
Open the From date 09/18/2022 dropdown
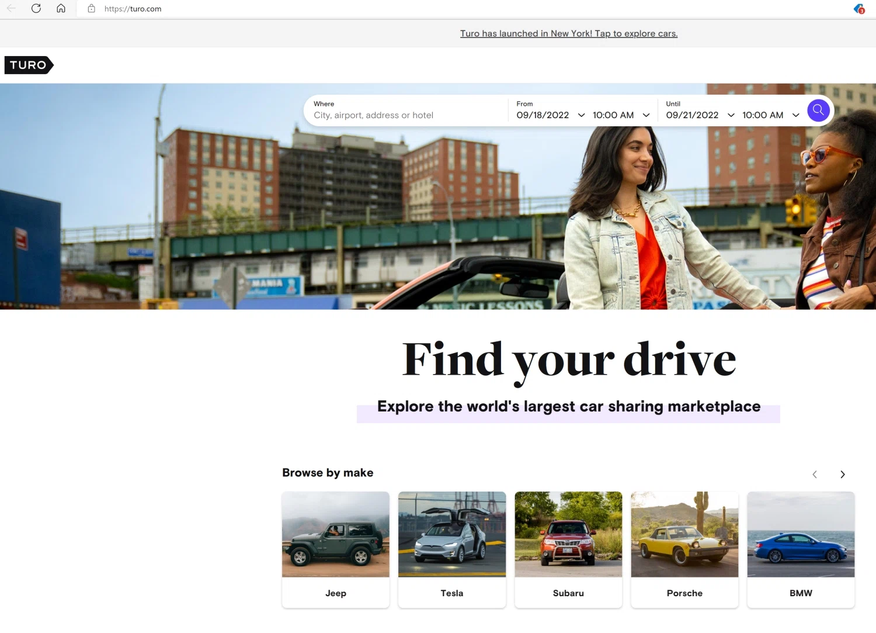pos(551,115)
